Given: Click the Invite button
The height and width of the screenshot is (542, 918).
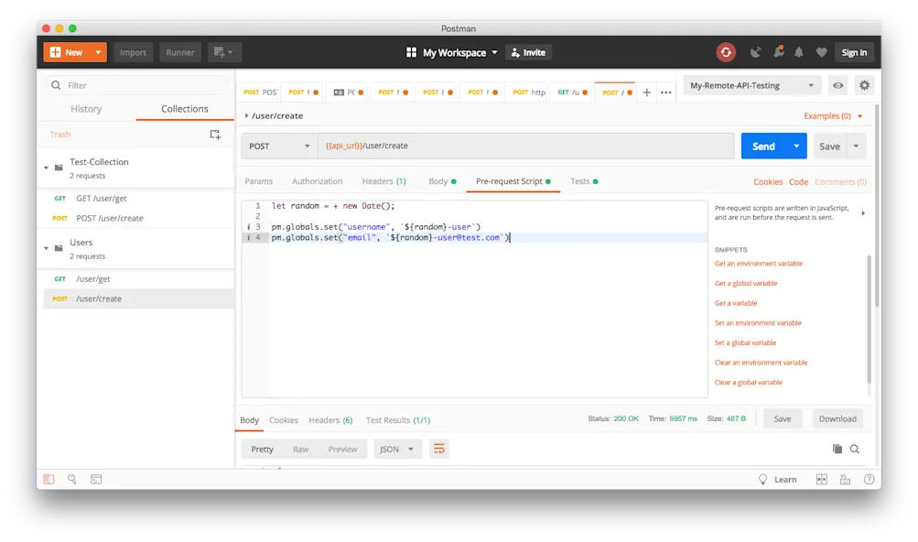Looking at the screenshot, I should coord(528,52).
